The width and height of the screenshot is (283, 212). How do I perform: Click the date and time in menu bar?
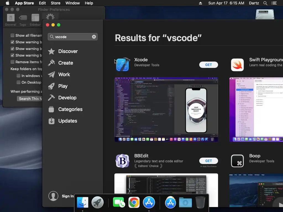tap(226, 3)
